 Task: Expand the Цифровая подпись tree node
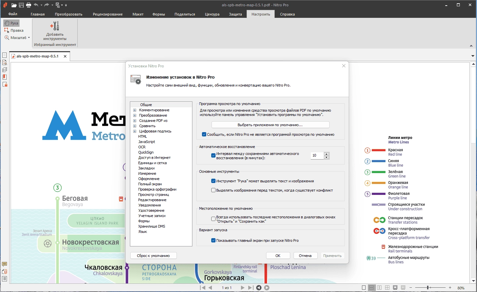[135, 131]
